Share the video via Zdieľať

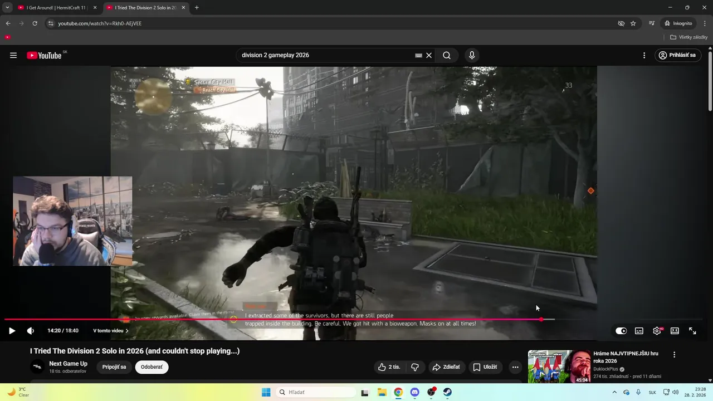point(446,367)
